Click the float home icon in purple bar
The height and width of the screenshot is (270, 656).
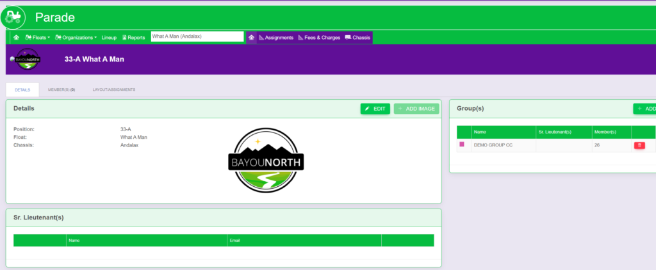coord(251,38)
